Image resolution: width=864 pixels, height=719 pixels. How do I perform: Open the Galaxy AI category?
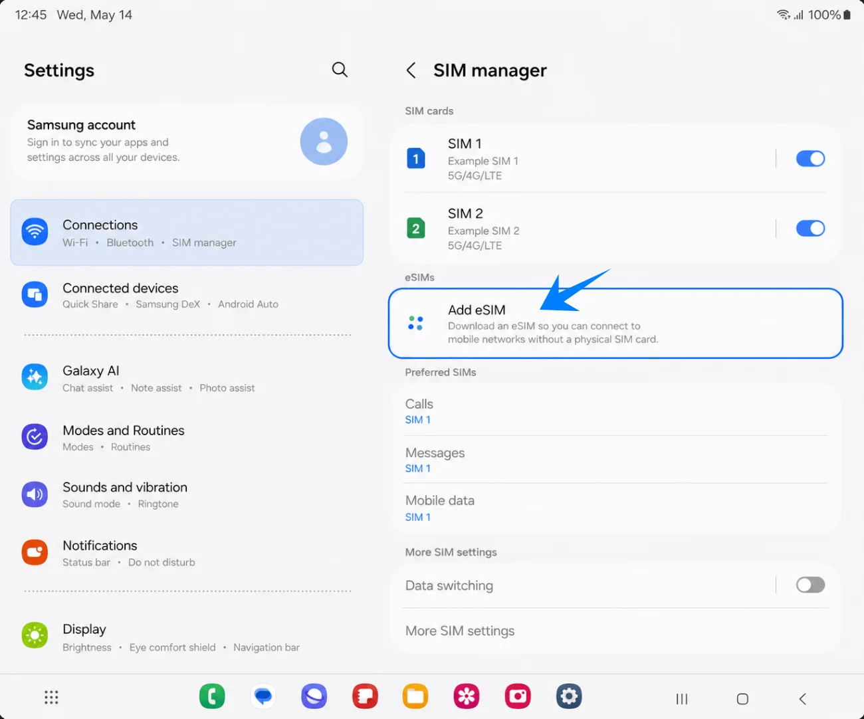187,378
